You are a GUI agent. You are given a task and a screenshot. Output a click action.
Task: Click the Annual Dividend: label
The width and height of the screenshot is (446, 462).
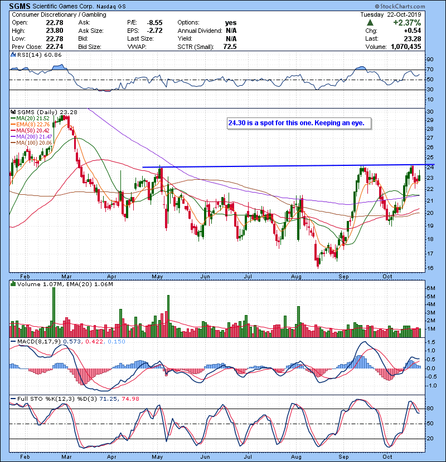200,31
